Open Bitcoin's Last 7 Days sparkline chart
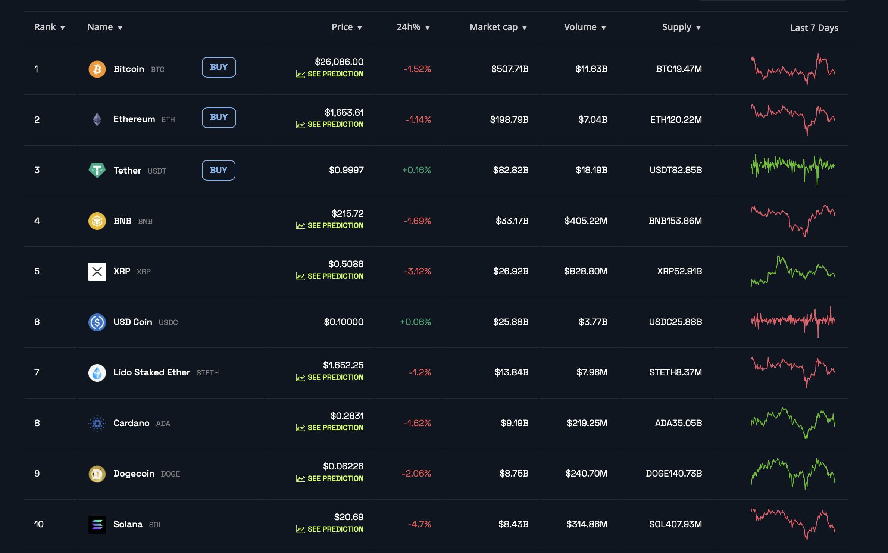The image size is (888, 553). click(x=793, y=69)
